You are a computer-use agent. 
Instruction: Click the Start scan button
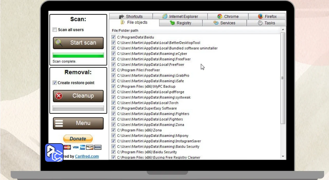tap(78, 43)
